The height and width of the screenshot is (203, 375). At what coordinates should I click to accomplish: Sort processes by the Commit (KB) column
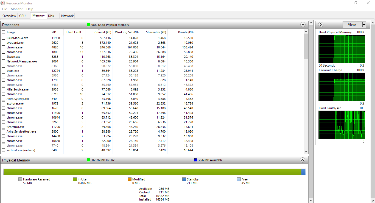point(103,32)
